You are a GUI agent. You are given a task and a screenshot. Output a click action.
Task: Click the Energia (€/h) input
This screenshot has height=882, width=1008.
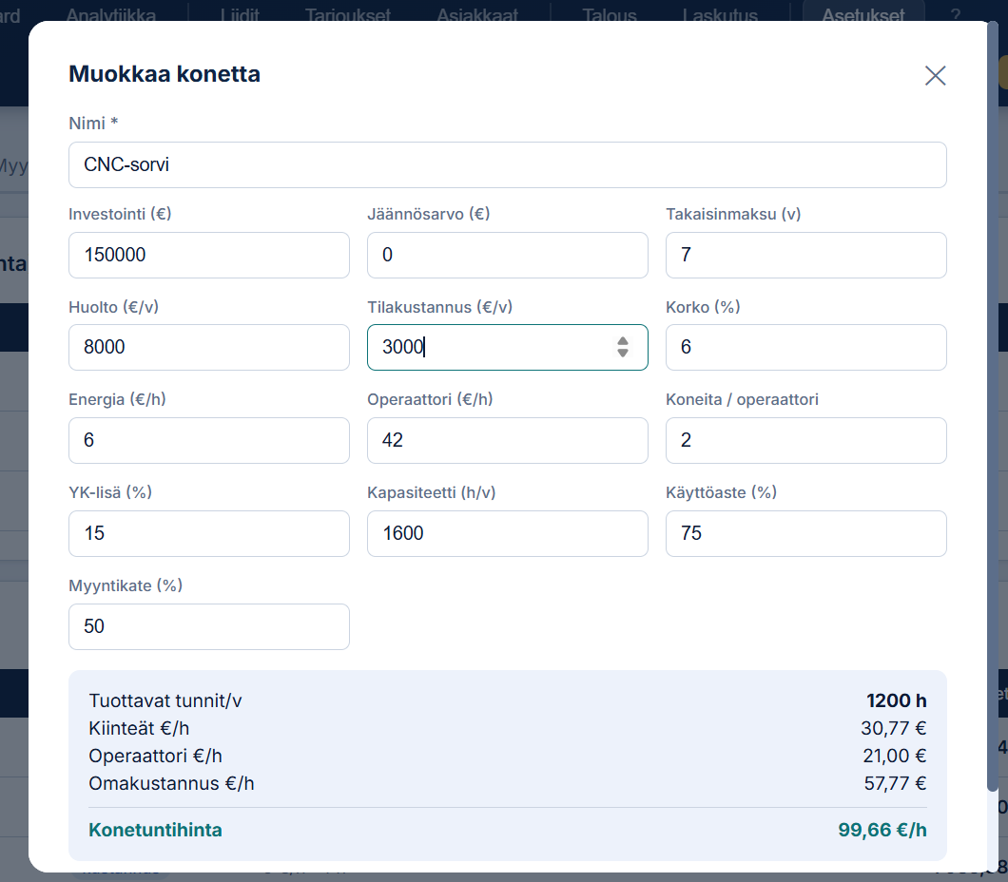209,441
